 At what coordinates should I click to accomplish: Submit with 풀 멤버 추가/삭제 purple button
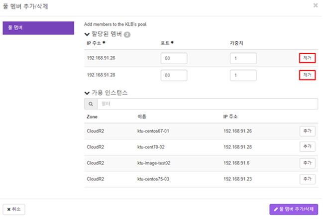coord(294,210)
